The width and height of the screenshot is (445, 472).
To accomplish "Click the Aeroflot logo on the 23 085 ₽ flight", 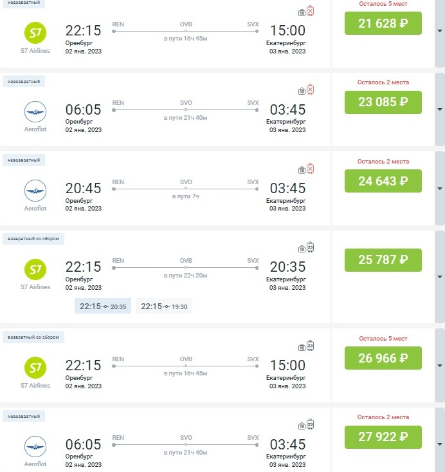I will click(35, 111).
